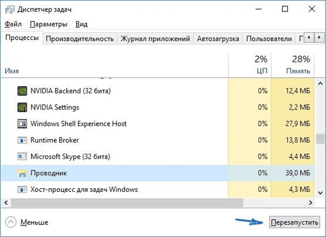Open the Вид menu

(x=81, y=24)
